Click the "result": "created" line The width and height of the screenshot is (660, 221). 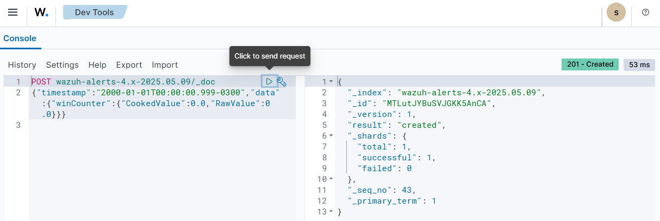tap(396, 125)
